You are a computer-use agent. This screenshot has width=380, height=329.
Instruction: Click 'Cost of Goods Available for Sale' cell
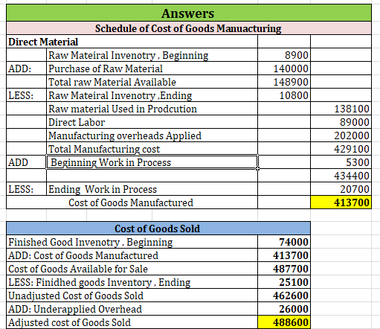click(x=132, y=269)
